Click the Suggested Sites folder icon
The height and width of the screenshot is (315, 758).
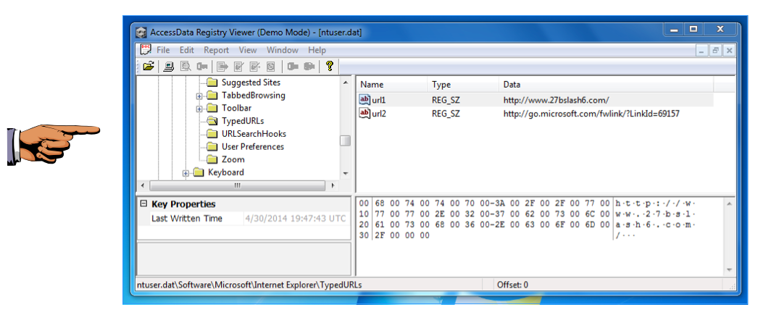(x=212, y=82)
